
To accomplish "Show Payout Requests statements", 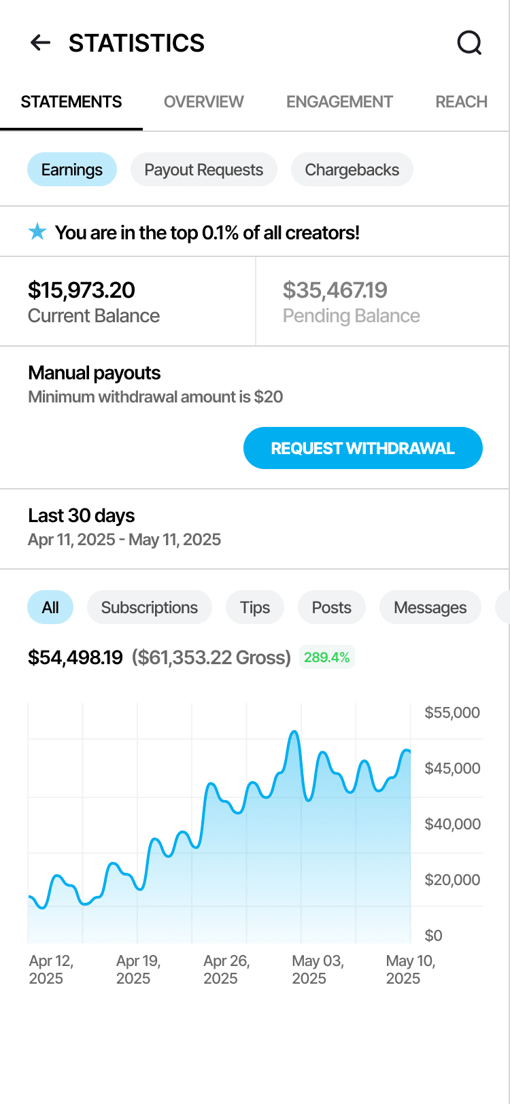I will 203,170.
